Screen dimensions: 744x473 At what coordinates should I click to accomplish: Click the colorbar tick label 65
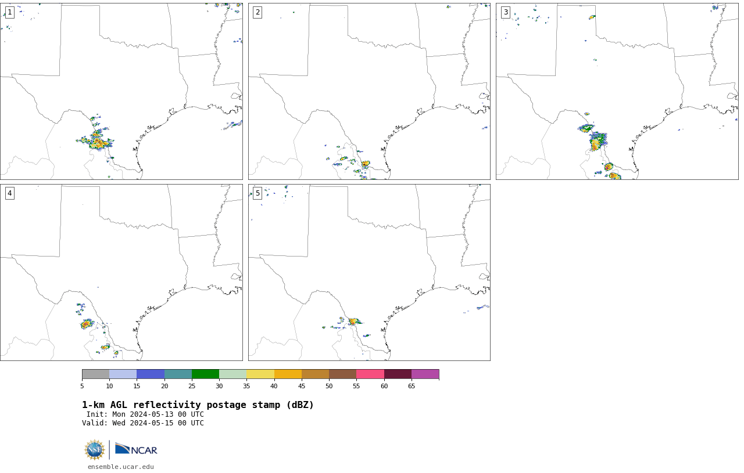point(412,386)
